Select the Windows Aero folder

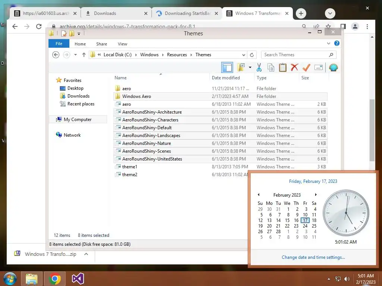click(x=220, y=96)
